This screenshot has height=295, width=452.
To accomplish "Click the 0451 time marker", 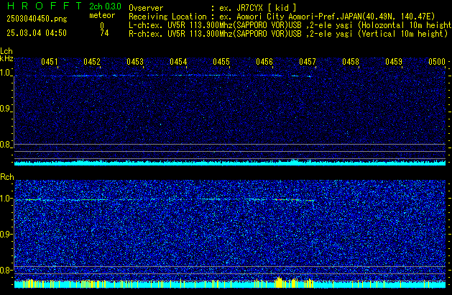I will [50, 62].
